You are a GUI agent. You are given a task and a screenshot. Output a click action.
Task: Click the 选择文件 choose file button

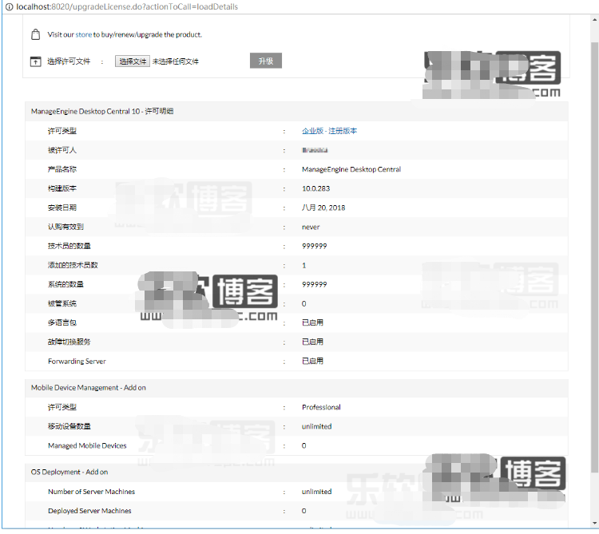coord(132,61)
